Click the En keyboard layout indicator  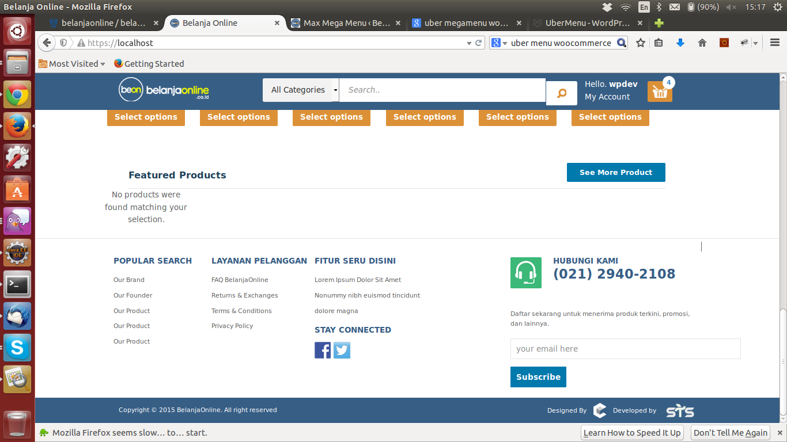(644, 7)
